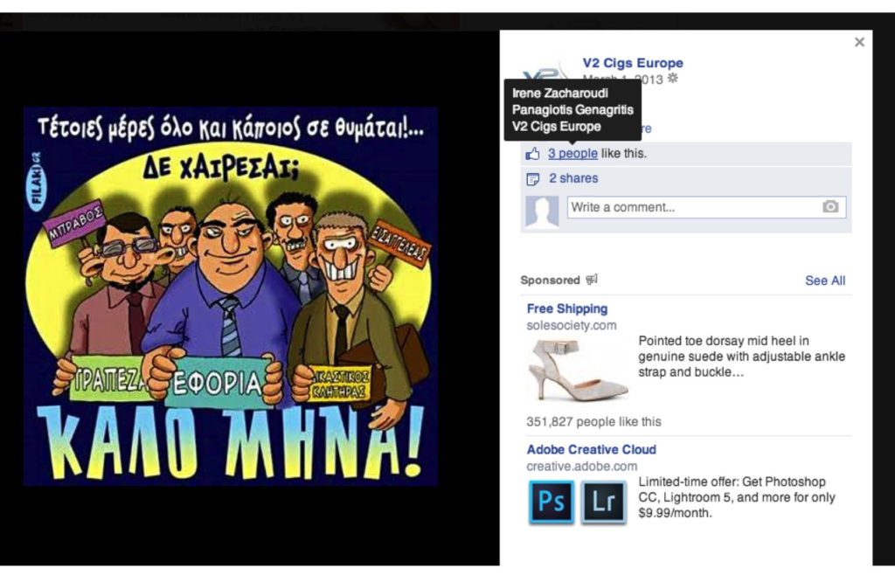This screenshot has width=895, height=575.
Task: Click the thumbs-up like icon
Action: click(532, 154)
